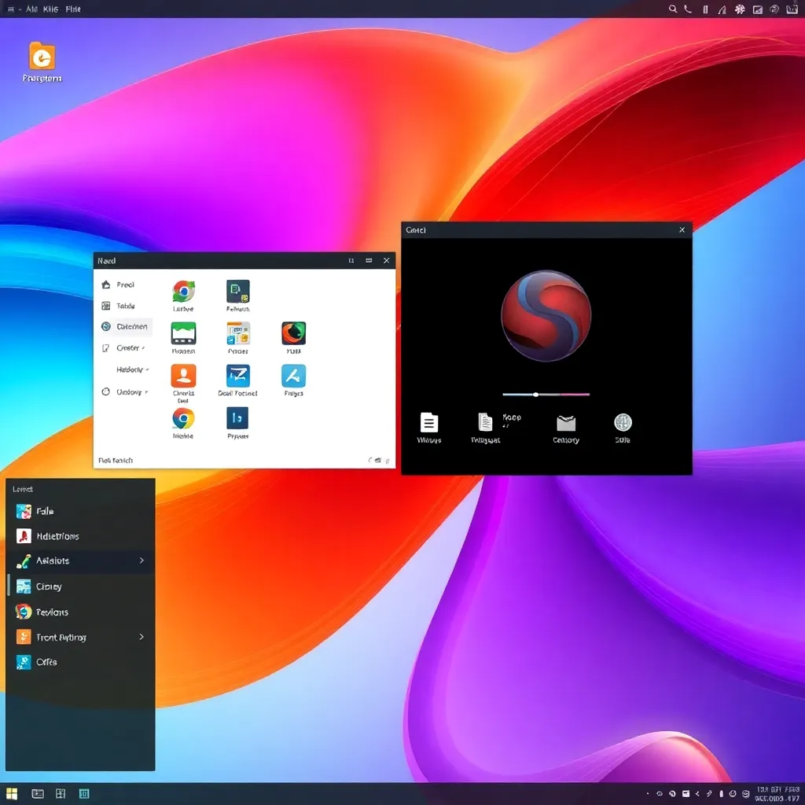Click the snowflake-shaped icon in the top bar
This screenshot has width=805, height=805.
pyautogui.click(x=740, y=9)
